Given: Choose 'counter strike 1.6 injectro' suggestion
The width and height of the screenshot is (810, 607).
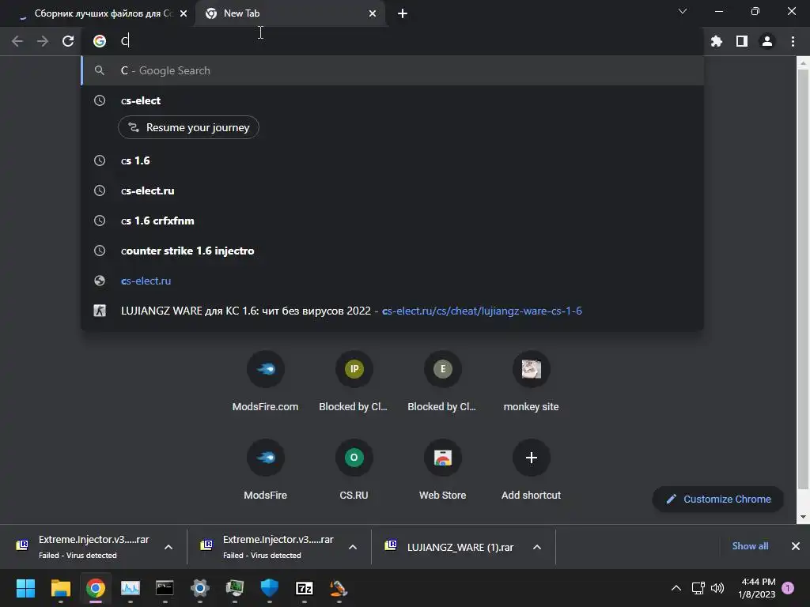Looking at the screenshot, I should coord(392,251).
